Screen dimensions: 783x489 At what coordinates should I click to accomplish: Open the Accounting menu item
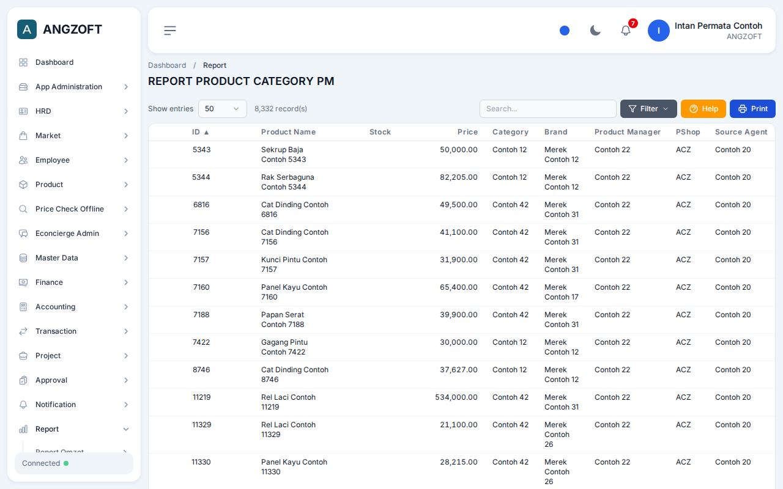click(x=74, y=307)
